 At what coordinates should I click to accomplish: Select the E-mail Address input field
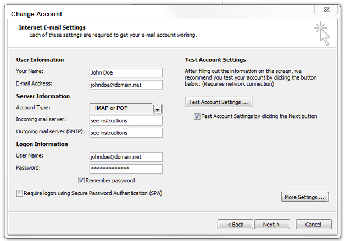(x=126, y=85)
